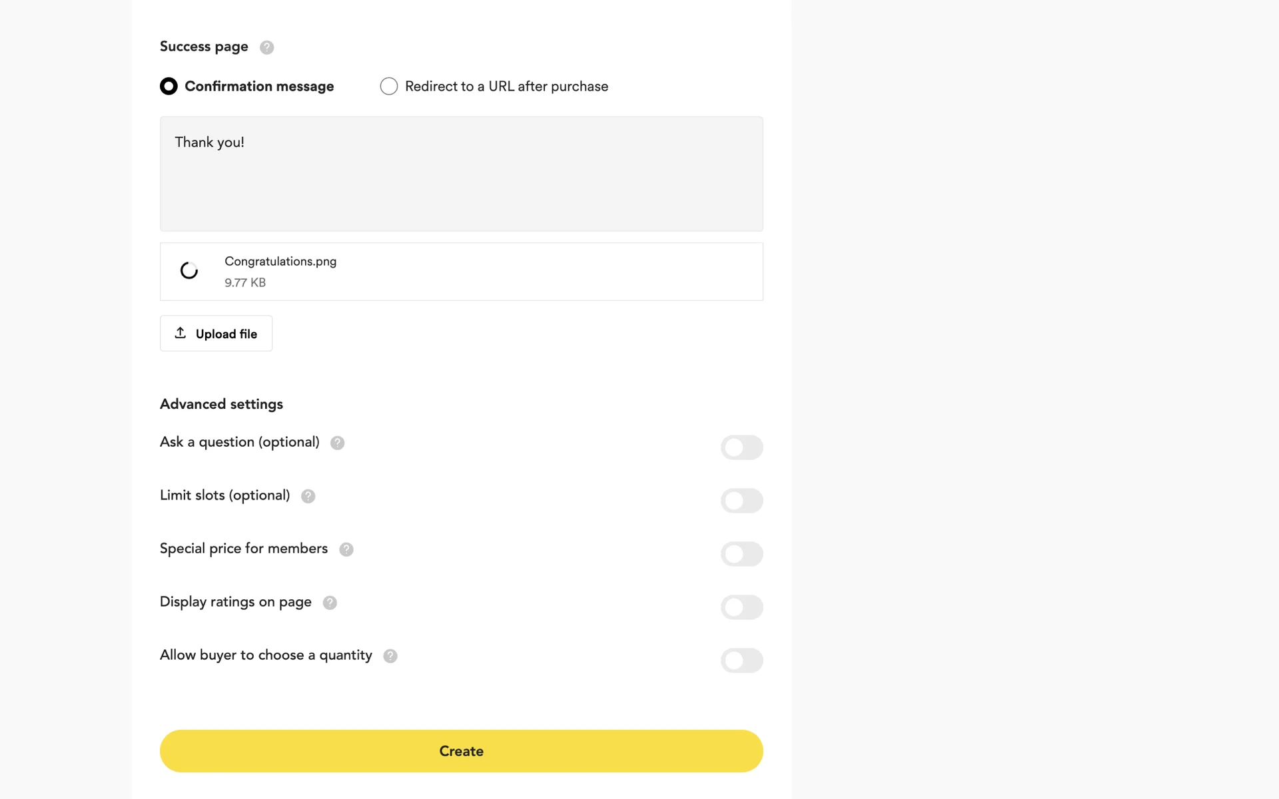Select the Confirmation message radio option
Screen dimensions: 1279x799
169,87
